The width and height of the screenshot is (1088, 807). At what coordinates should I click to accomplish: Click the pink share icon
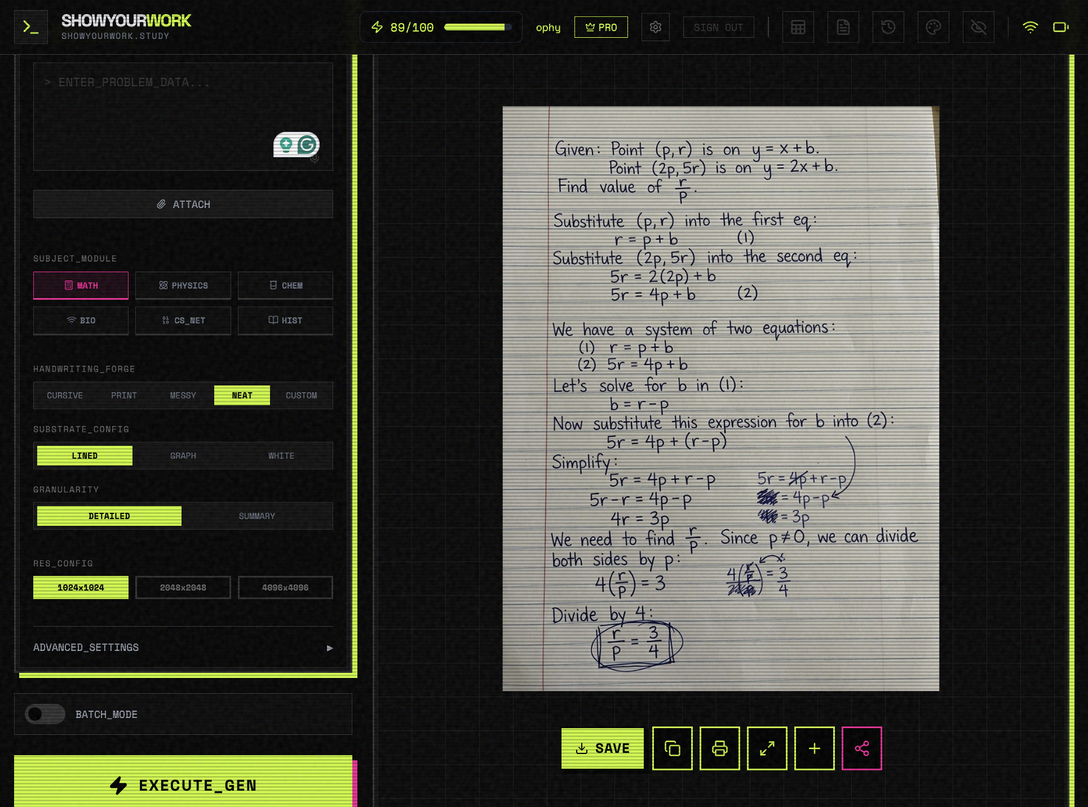click(861, 748)
